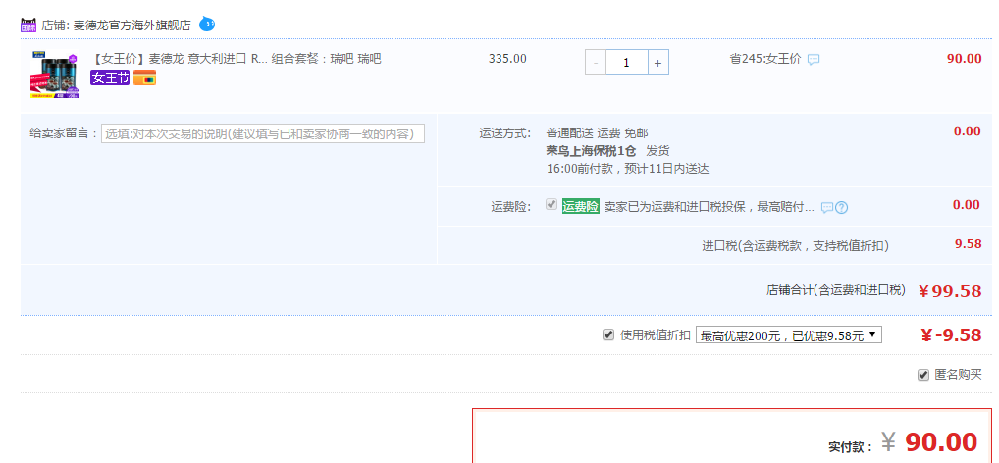Open the 麦德龙官方海外旗舰店 store link
The width and height of the screenshot is (999, 463).
pos(132,26)
